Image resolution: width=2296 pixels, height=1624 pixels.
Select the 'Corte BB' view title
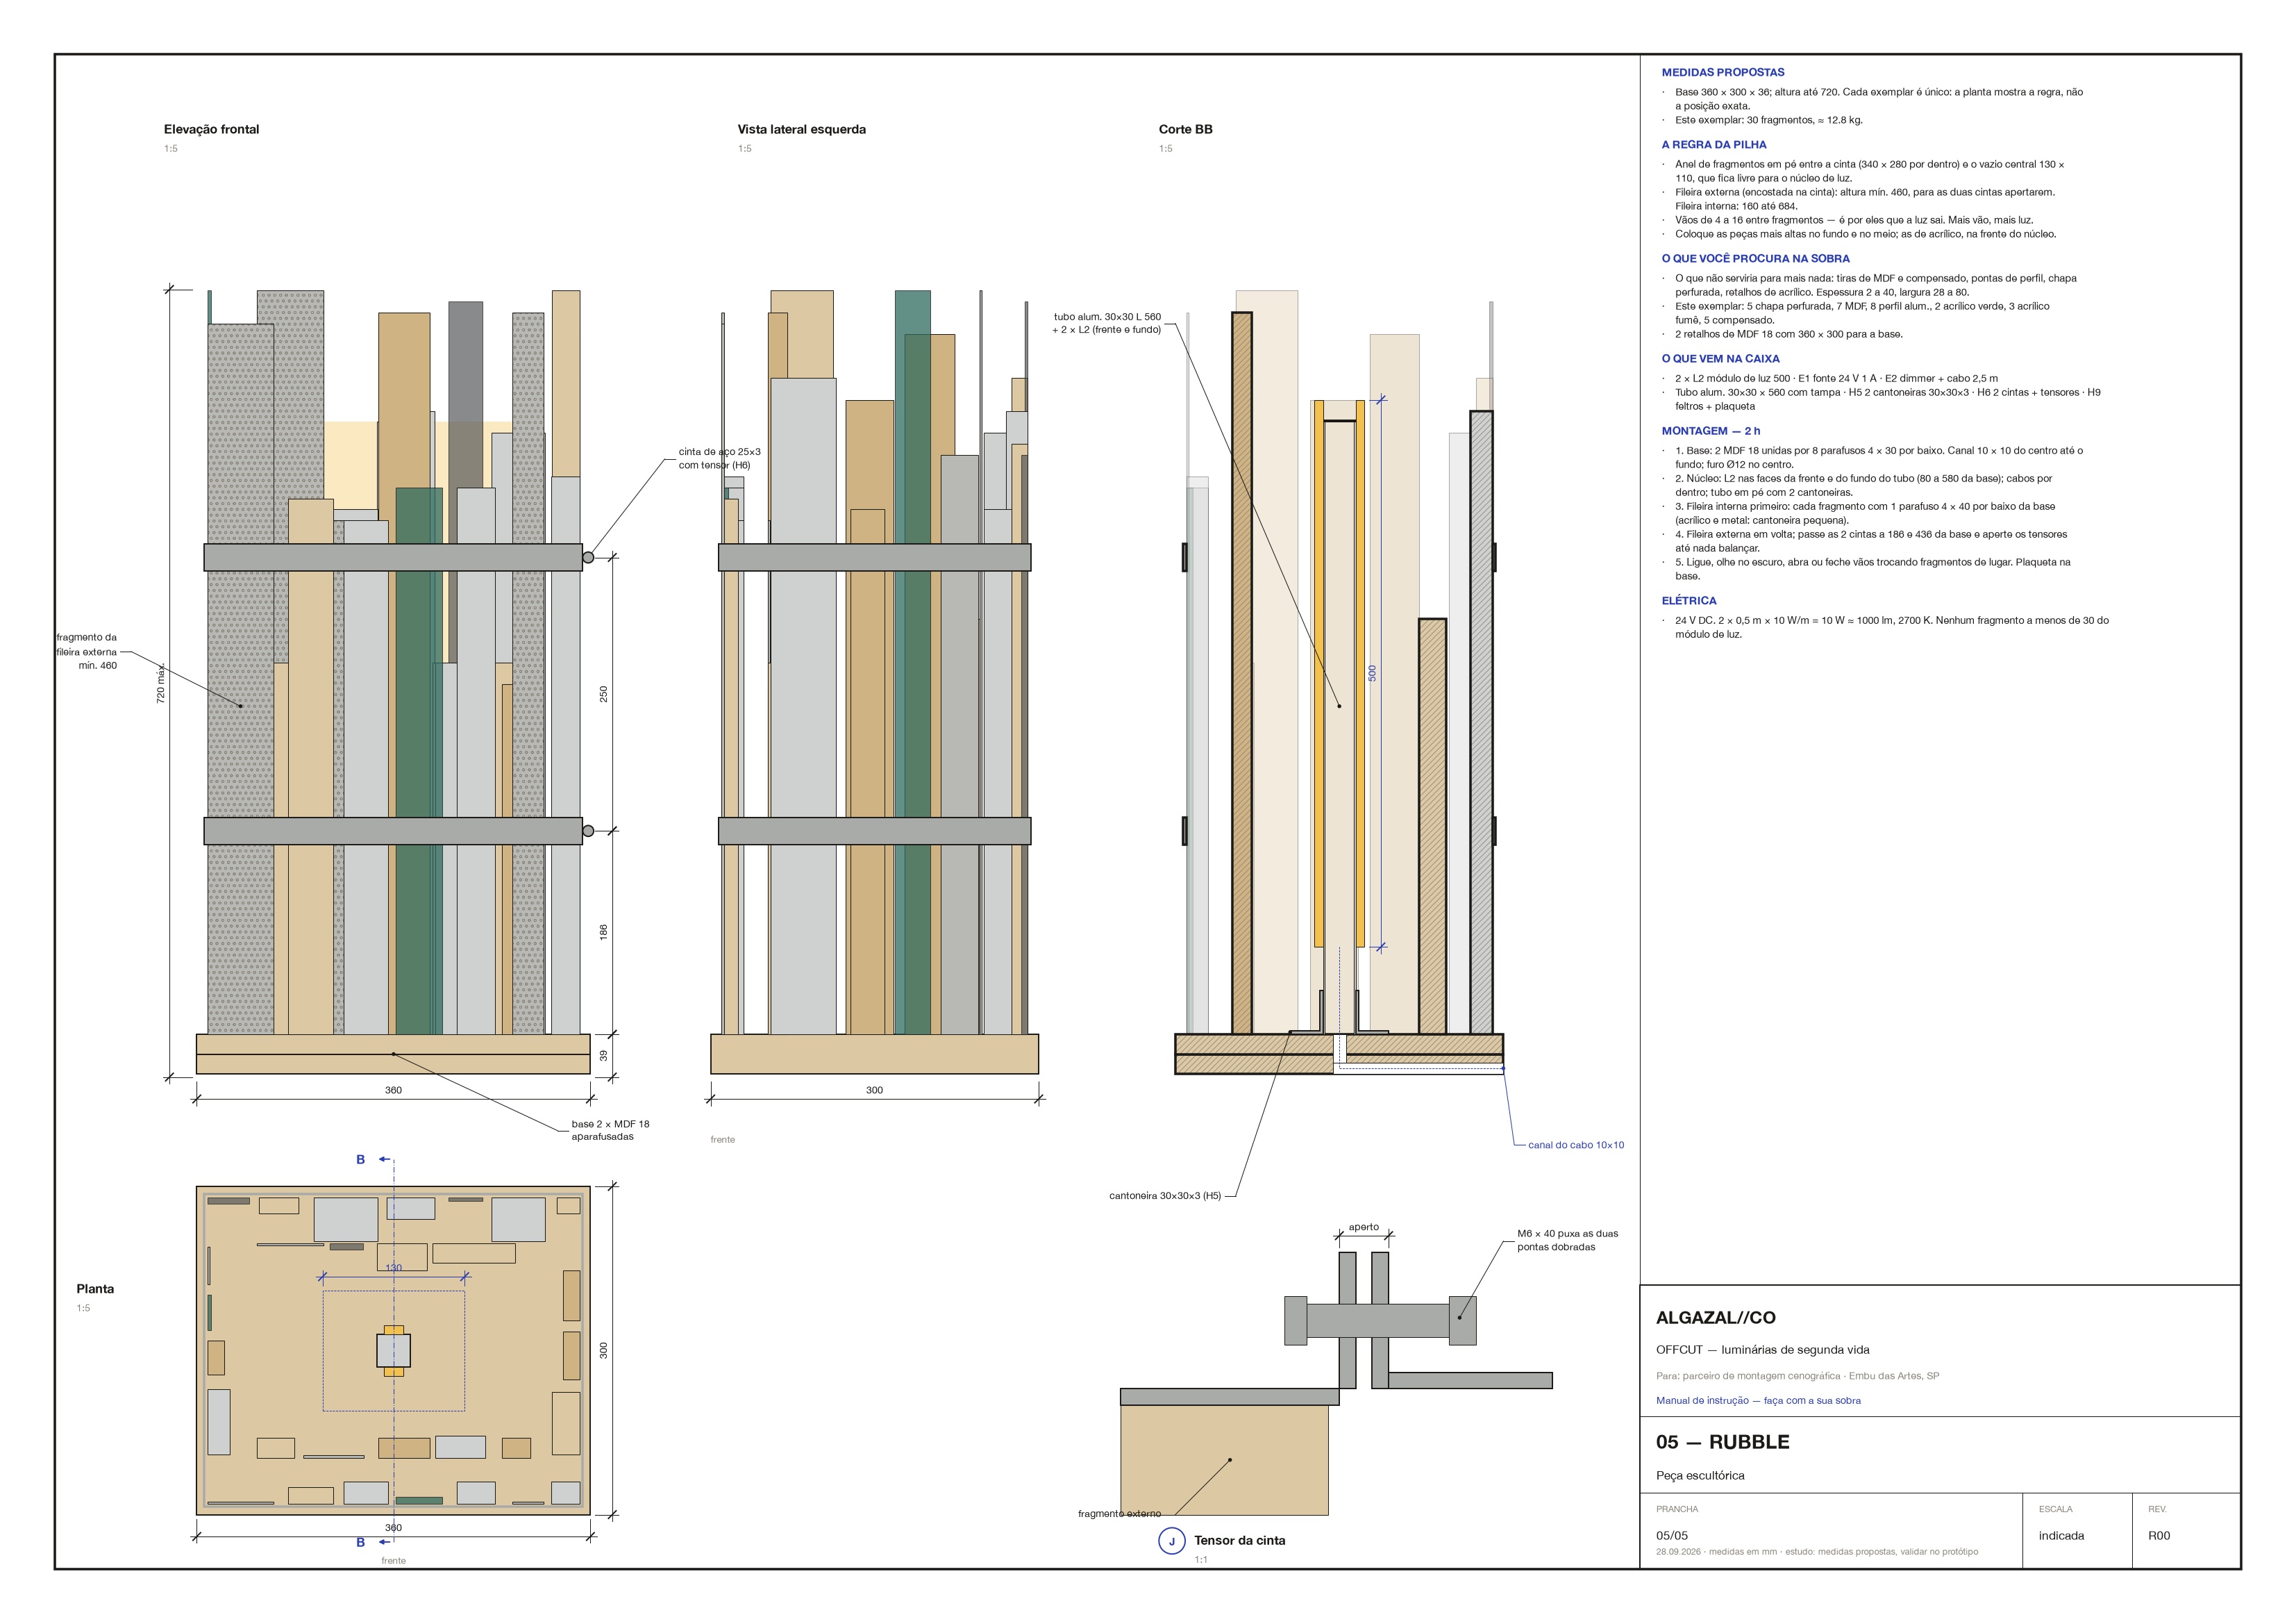point(1185,129)
